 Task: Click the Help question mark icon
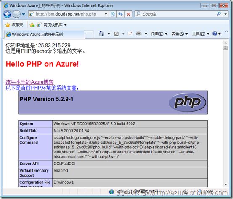(x=215, y=34)
